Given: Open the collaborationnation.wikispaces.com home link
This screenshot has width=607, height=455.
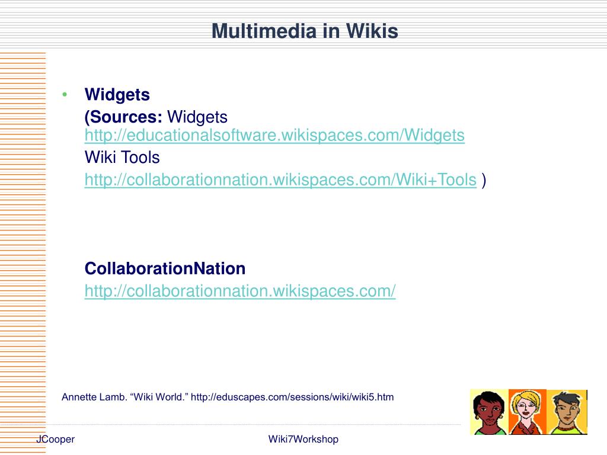Looking at the screenshot, I should click(x=240, y=291).
